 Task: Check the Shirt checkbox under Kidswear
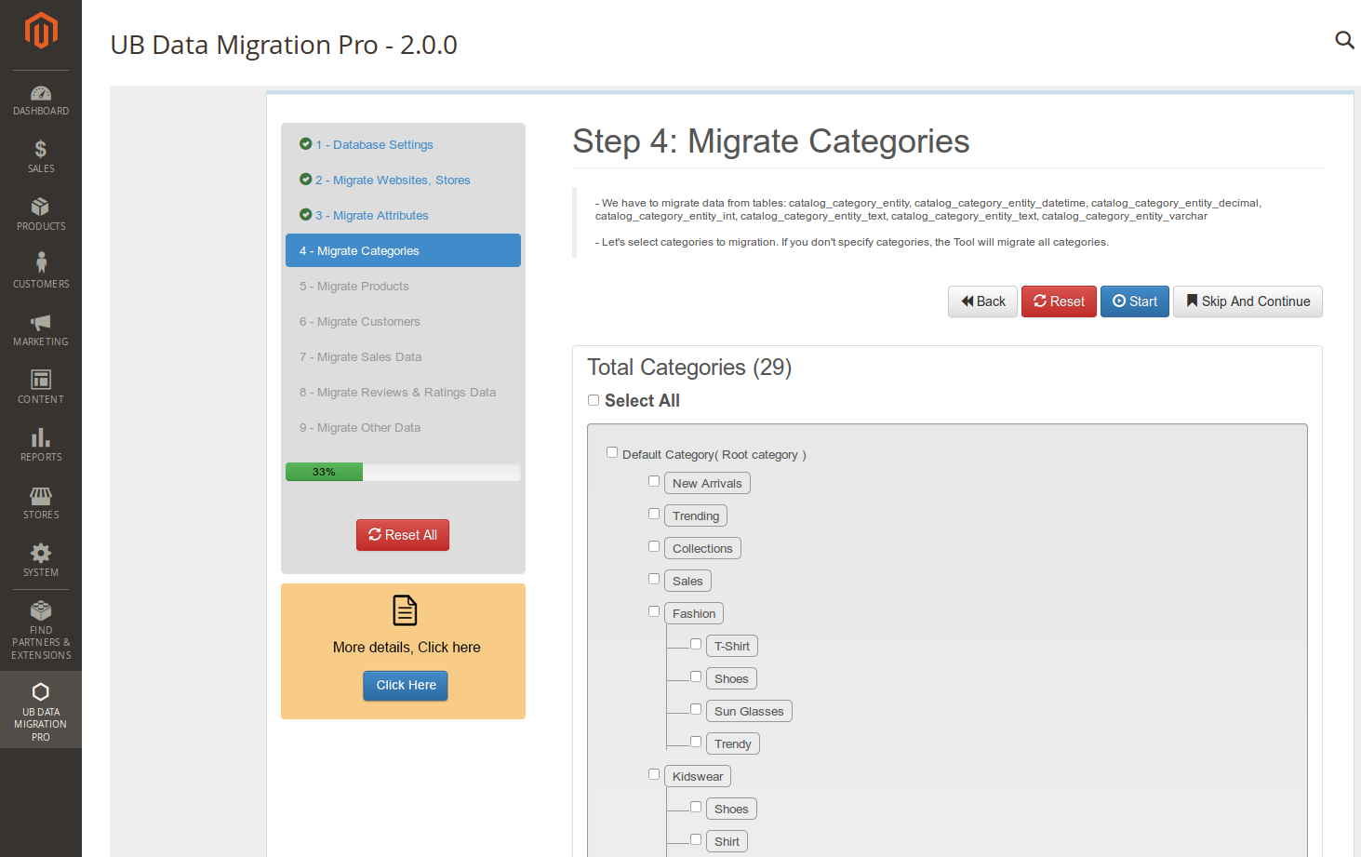pyautogui.click(x=696, y=839)
